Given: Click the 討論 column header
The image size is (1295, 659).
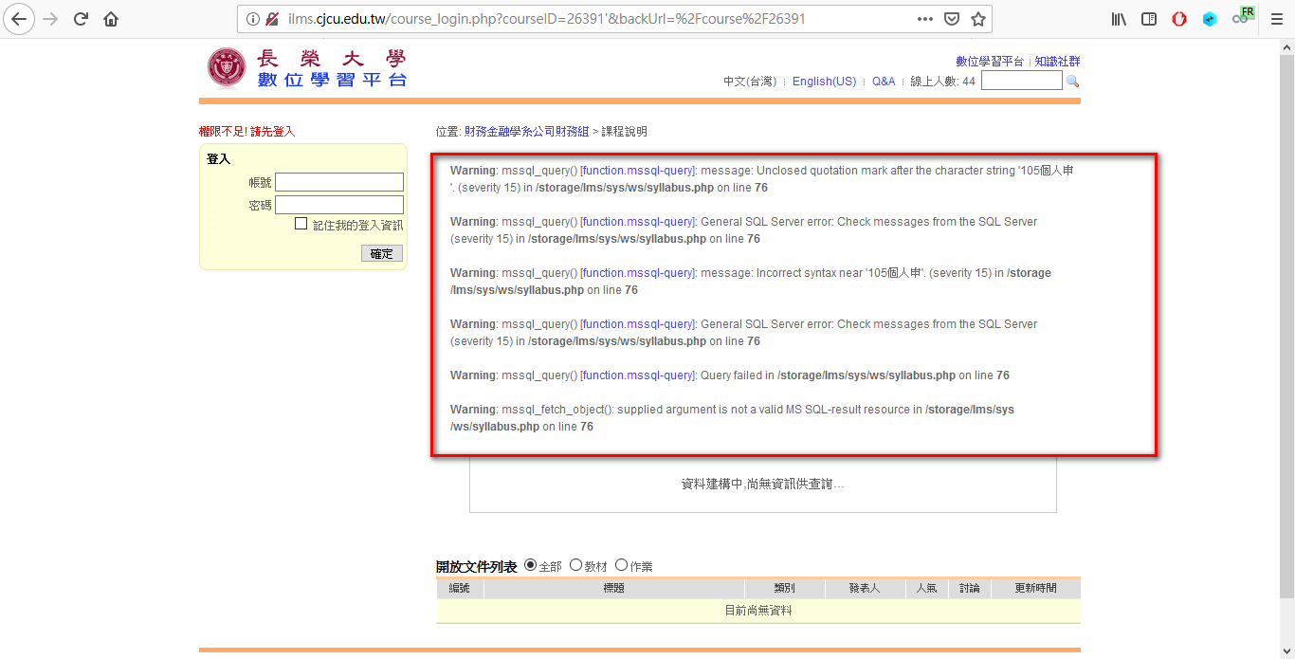Looking at the screenshot, I should click(x=969, y=589).
